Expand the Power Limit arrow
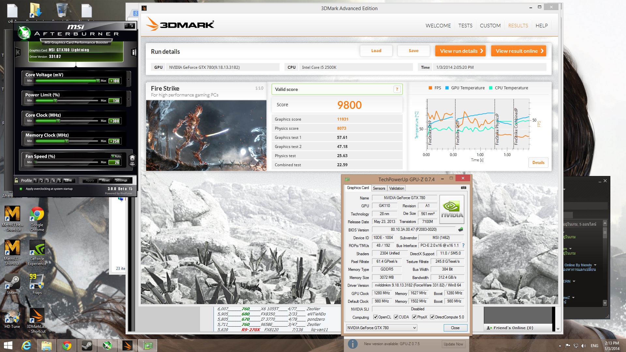Viewport: 626px width, 352px height. coord(128,99)
